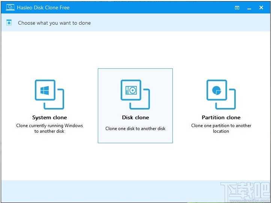Screen dimensions: 271x203
Task: Open the title bar dropdown menu button
Action: [237, 7]
